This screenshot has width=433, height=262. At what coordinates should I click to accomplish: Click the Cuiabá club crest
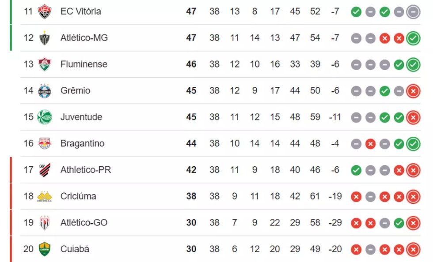coord(45,249)
